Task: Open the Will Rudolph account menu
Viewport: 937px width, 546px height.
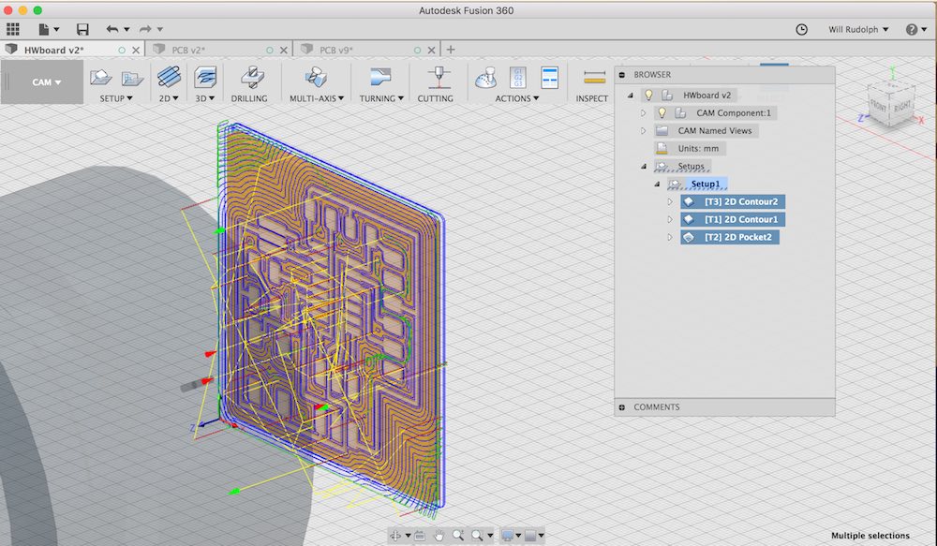Action: [858, 29]
